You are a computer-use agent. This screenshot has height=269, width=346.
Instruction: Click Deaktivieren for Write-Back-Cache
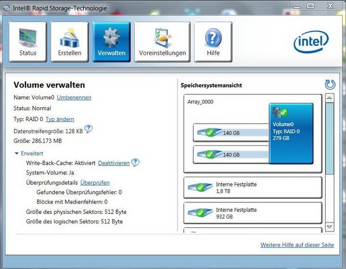(x=114, y=163)
